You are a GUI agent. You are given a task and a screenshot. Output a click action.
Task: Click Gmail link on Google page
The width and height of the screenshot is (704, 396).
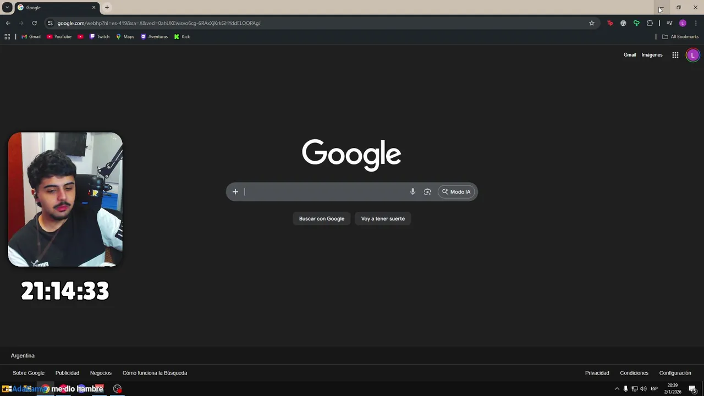[630, 55]
